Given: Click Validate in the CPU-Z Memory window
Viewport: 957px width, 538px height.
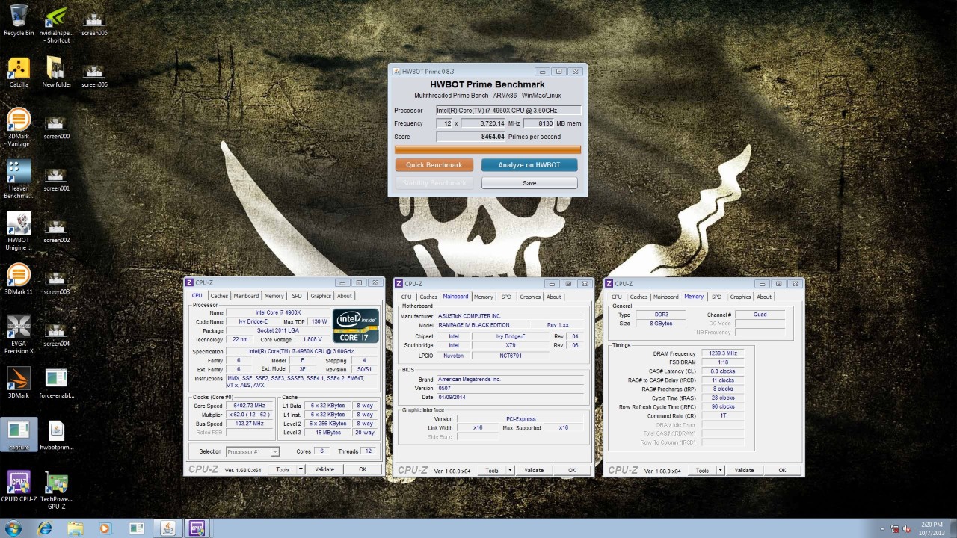Looking at the screenshot, I should [x=744, y=470].
